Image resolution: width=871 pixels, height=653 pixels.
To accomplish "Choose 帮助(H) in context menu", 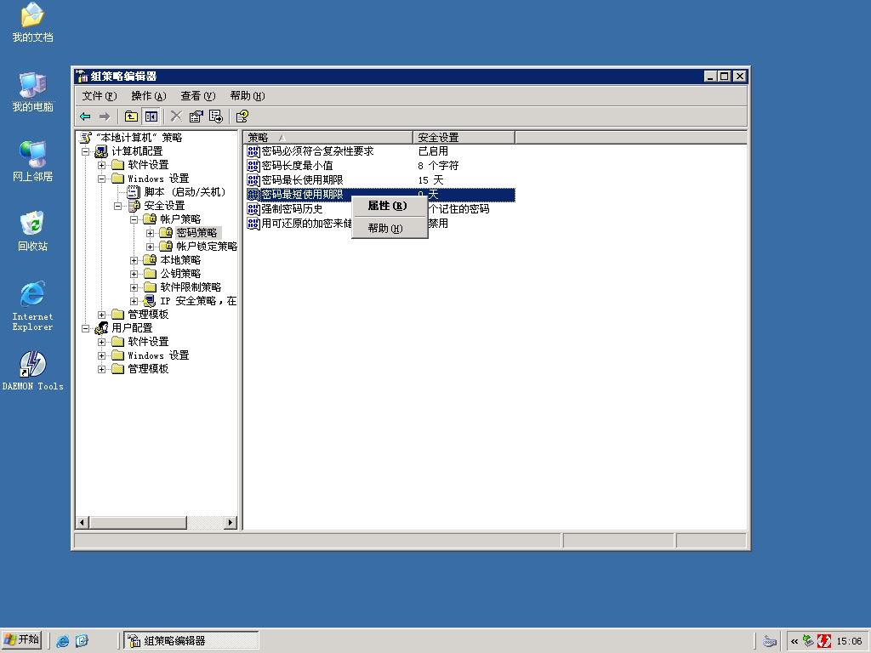I will click(x=390, y=228).
